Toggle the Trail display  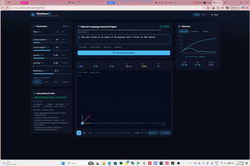coord(153,133)
